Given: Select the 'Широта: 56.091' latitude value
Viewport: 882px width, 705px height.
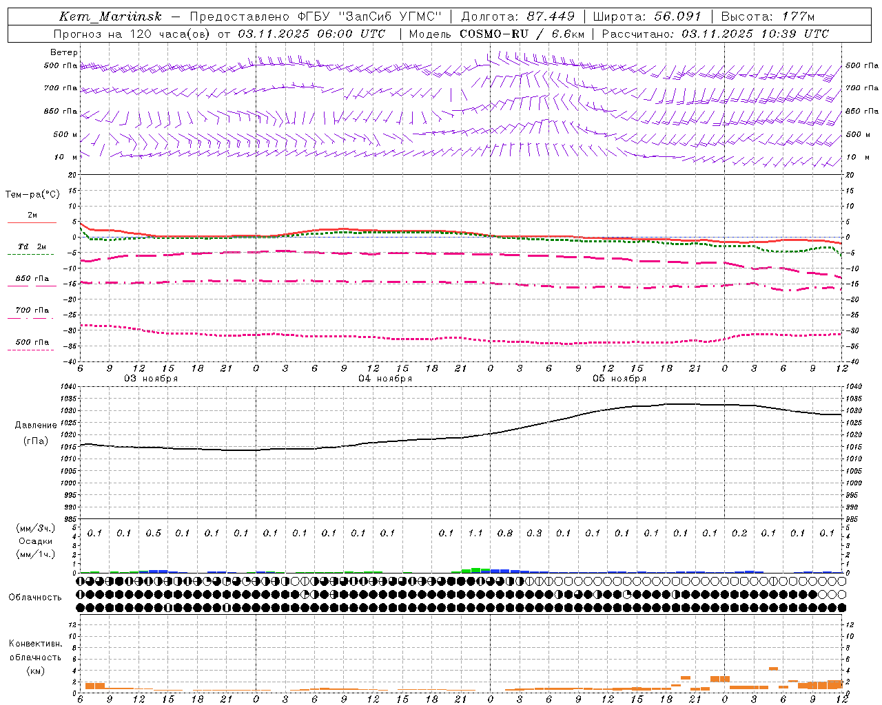Looking at the screenshot, I should (647, 17).
